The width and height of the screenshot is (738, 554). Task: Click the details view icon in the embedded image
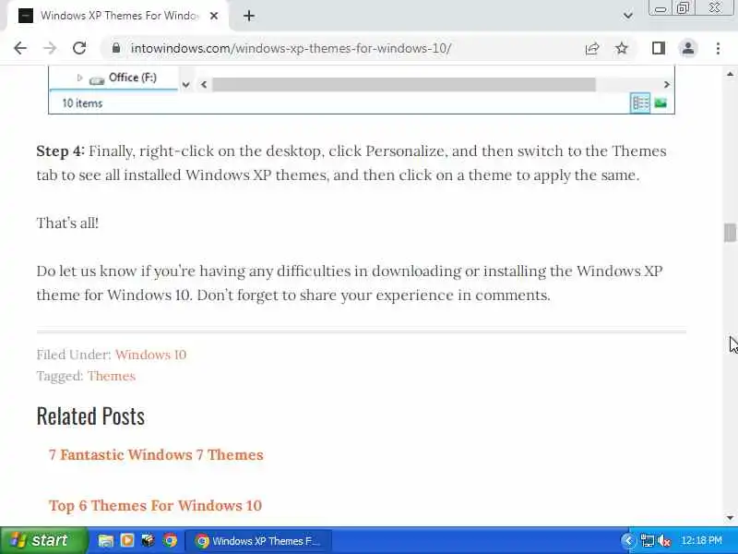640,102
